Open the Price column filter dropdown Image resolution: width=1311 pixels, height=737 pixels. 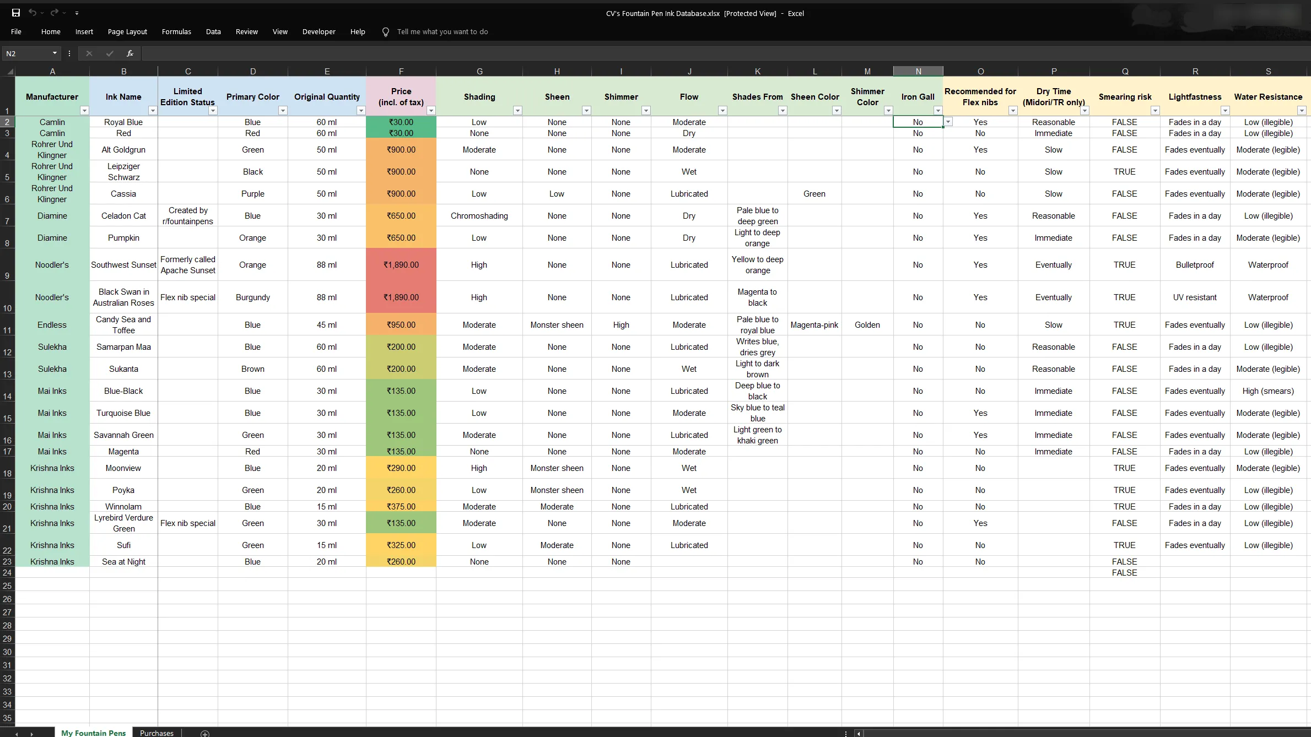pos(431,110)
